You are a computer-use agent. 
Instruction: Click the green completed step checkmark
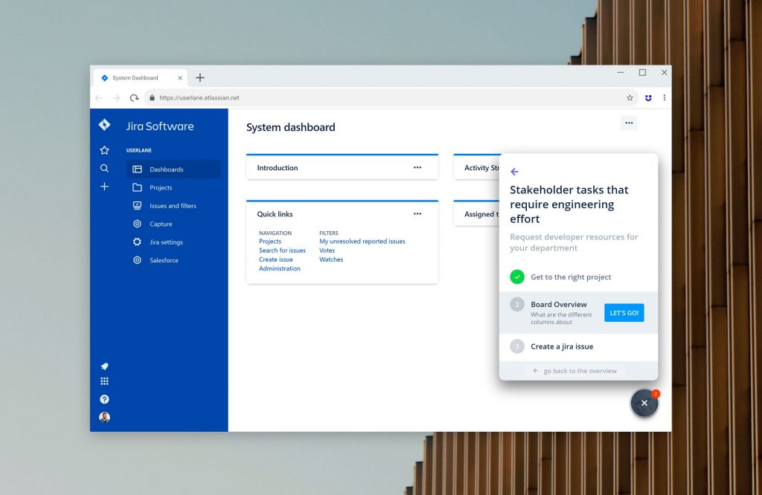coord(517,276)
